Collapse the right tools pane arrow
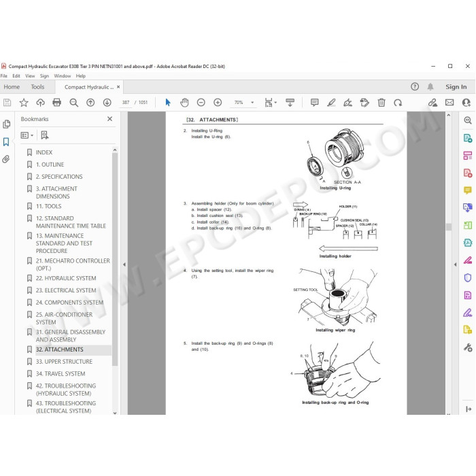The width and height of the screenshot is (476, 476). tap(455, 265)
